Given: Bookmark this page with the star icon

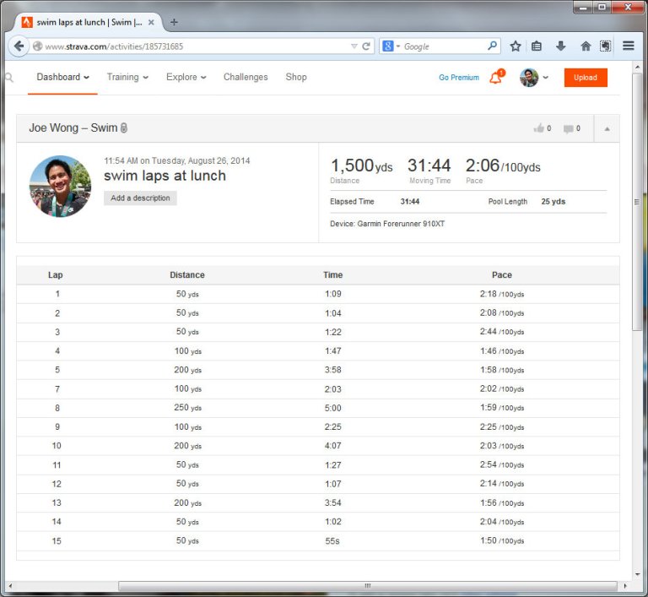Looking at the screenshot, I should point(515,46).
